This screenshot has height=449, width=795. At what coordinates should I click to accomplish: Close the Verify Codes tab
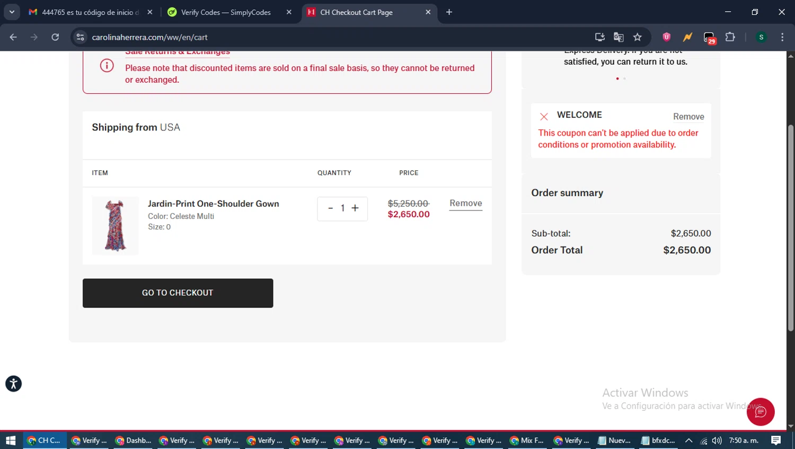pos(289,12)
